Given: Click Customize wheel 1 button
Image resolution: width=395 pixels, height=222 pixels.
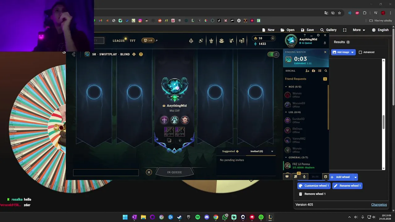Looking at the screenshot, I should tap(314, 186).
